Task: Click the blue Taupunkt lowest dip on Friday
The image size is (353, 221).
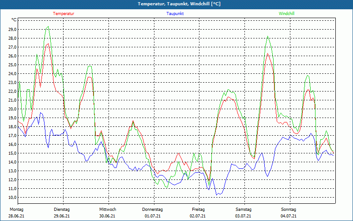Action: coord(217,195)
